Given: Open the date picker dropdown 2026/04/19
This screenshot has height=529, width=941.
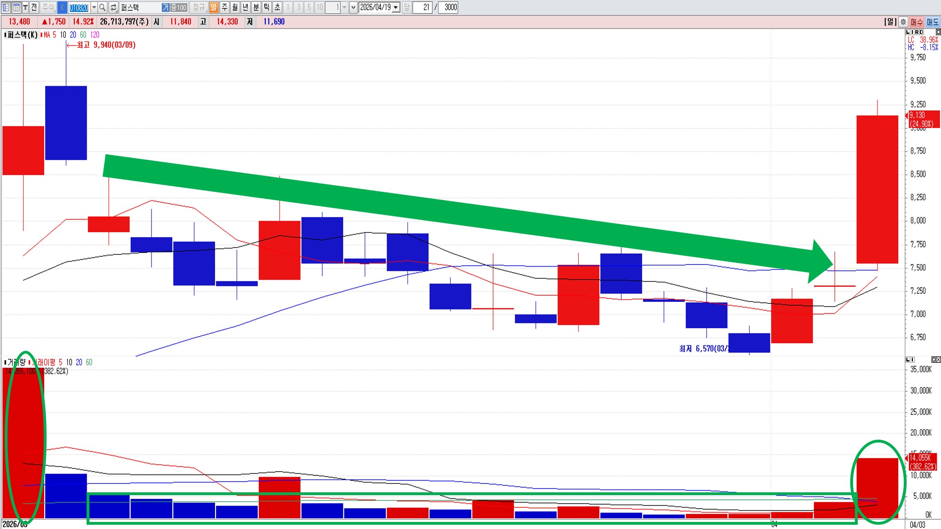Looking at the screenshot, I should click(396, 8).
